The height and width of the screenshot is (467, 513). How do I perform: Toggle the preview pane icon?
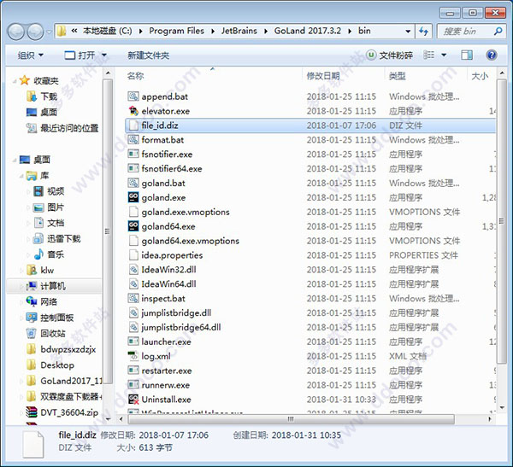[467, 55]
